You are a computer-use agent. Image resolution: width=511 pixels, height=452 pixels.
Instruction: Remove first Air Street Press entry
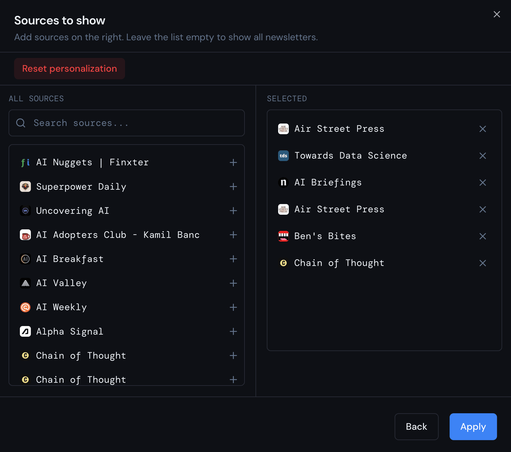(483, 129)
